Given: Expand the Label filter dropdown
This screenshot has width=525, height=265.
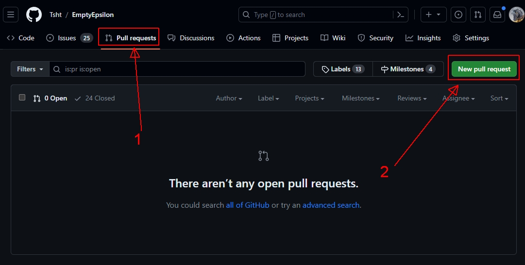Looking at the screenshot, I should pos(268,99).
